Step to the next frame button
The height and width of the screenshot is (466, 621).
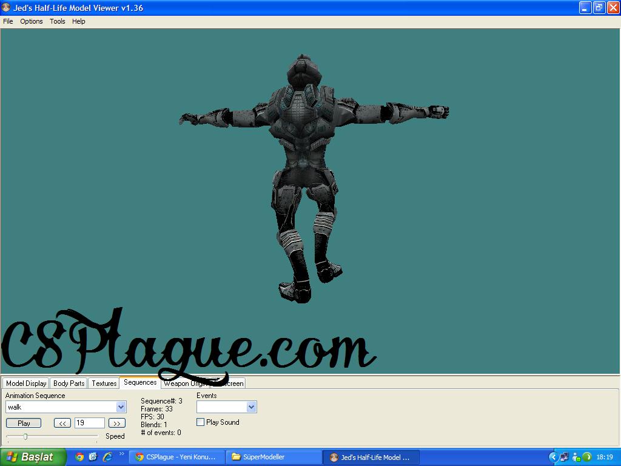coord(117,423)
